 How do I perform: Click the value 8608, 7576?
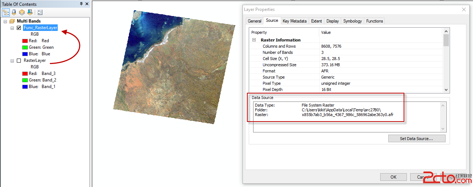click(x=331, y=46)
